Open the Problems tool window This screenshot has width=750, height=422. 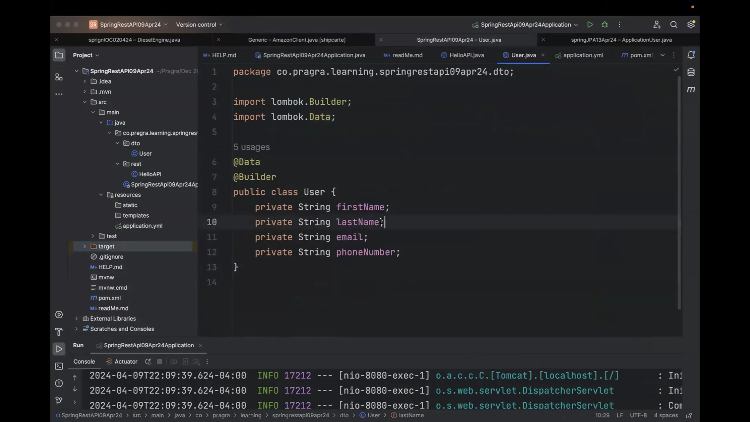click(x=59, y=383)
